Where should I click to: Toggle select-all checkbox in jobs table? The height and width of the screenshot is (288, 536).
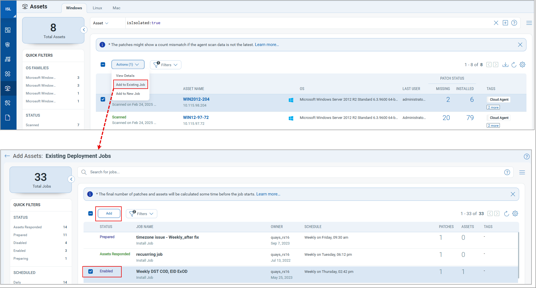(91, 213)
